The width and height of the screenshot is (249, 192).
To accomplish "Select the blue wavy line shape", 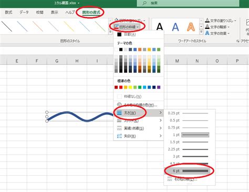I will [x=80, y=116].
